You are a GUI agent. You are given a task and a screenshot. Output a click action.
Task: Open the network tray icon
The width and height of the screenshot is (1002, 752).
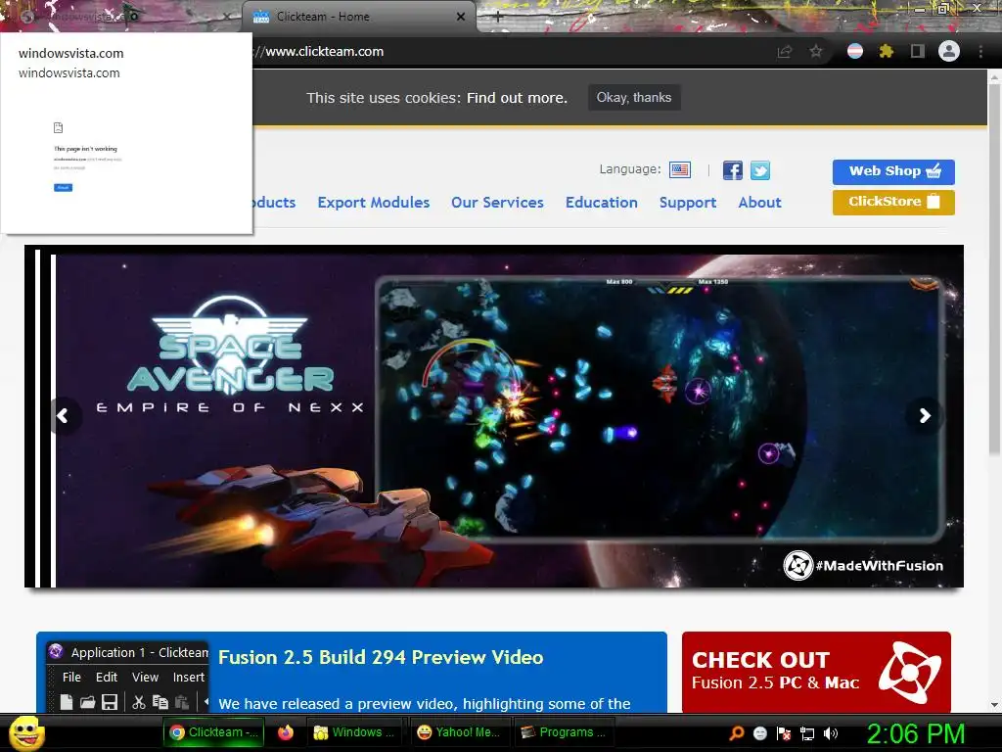click(x=807, y=733)
